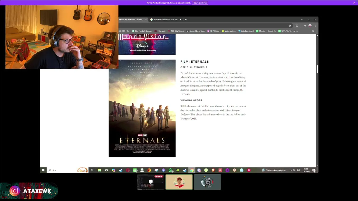Open the Windows Start menu

tap(43, 170)
